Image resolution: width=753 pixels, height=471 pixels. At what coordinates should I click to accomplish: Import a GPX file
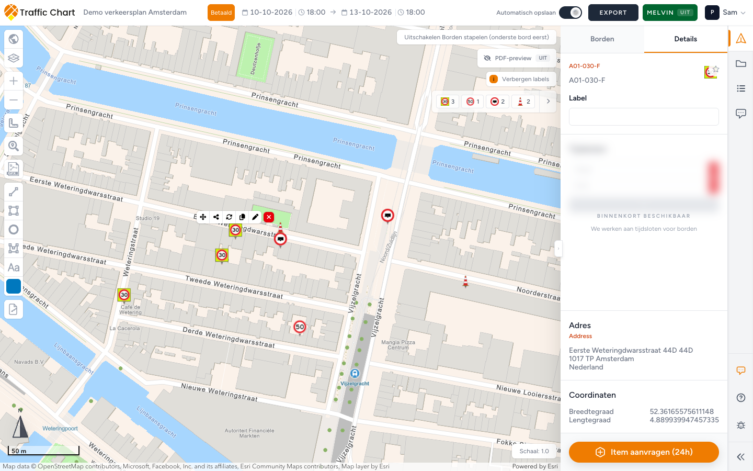click(x=14, y=169)
